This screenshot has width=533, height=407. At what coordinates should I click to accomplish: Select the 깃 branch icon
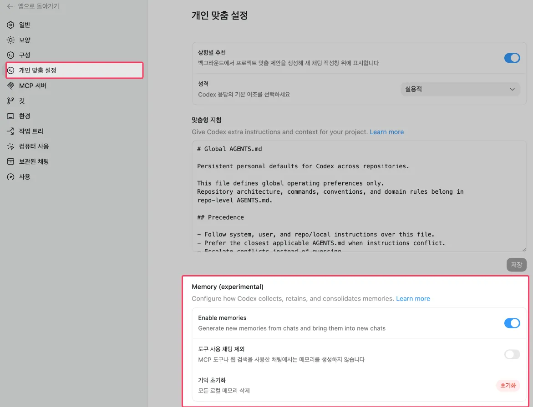11,101
